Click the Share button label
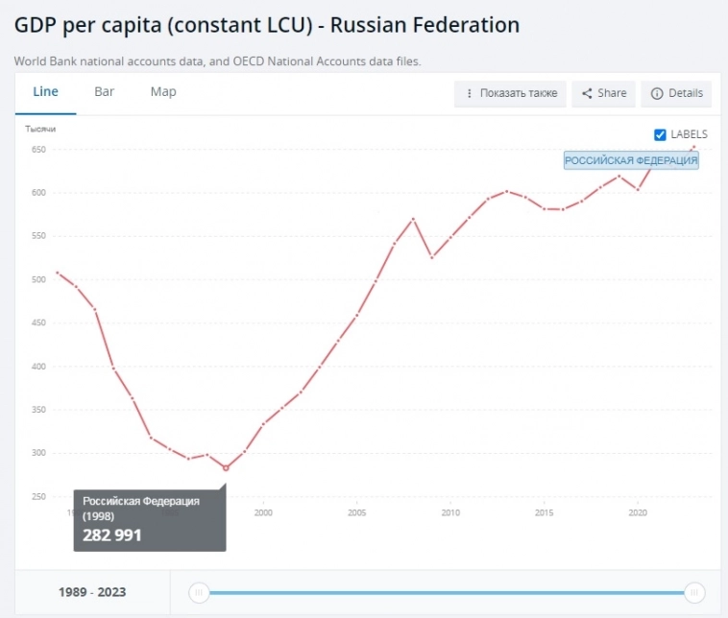The height and width of the screenshot is (618, 728). click(x=612, y=93)
